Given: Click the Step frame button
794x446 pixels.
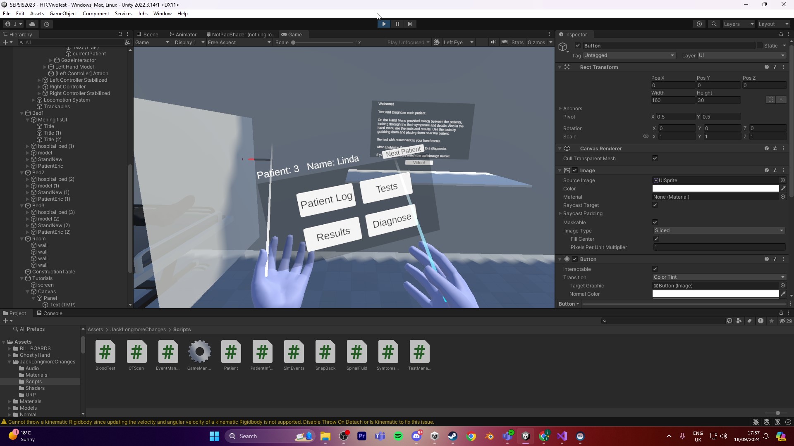Looking at the screenshot, I should tap(410, 24).
